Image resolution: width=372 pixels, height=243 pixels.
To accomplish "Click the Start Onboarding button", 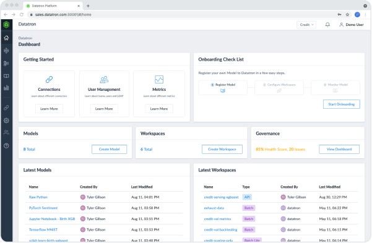I will click(342, 104).
